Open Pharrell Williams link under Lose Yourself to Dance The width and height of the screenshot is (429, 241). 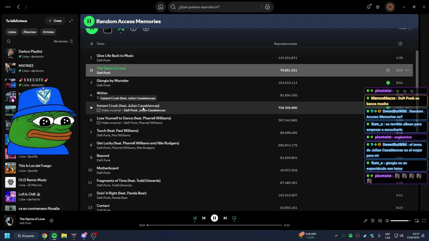click(150, 123)
